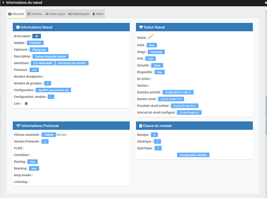Click the Spécifique value 1

158,148
